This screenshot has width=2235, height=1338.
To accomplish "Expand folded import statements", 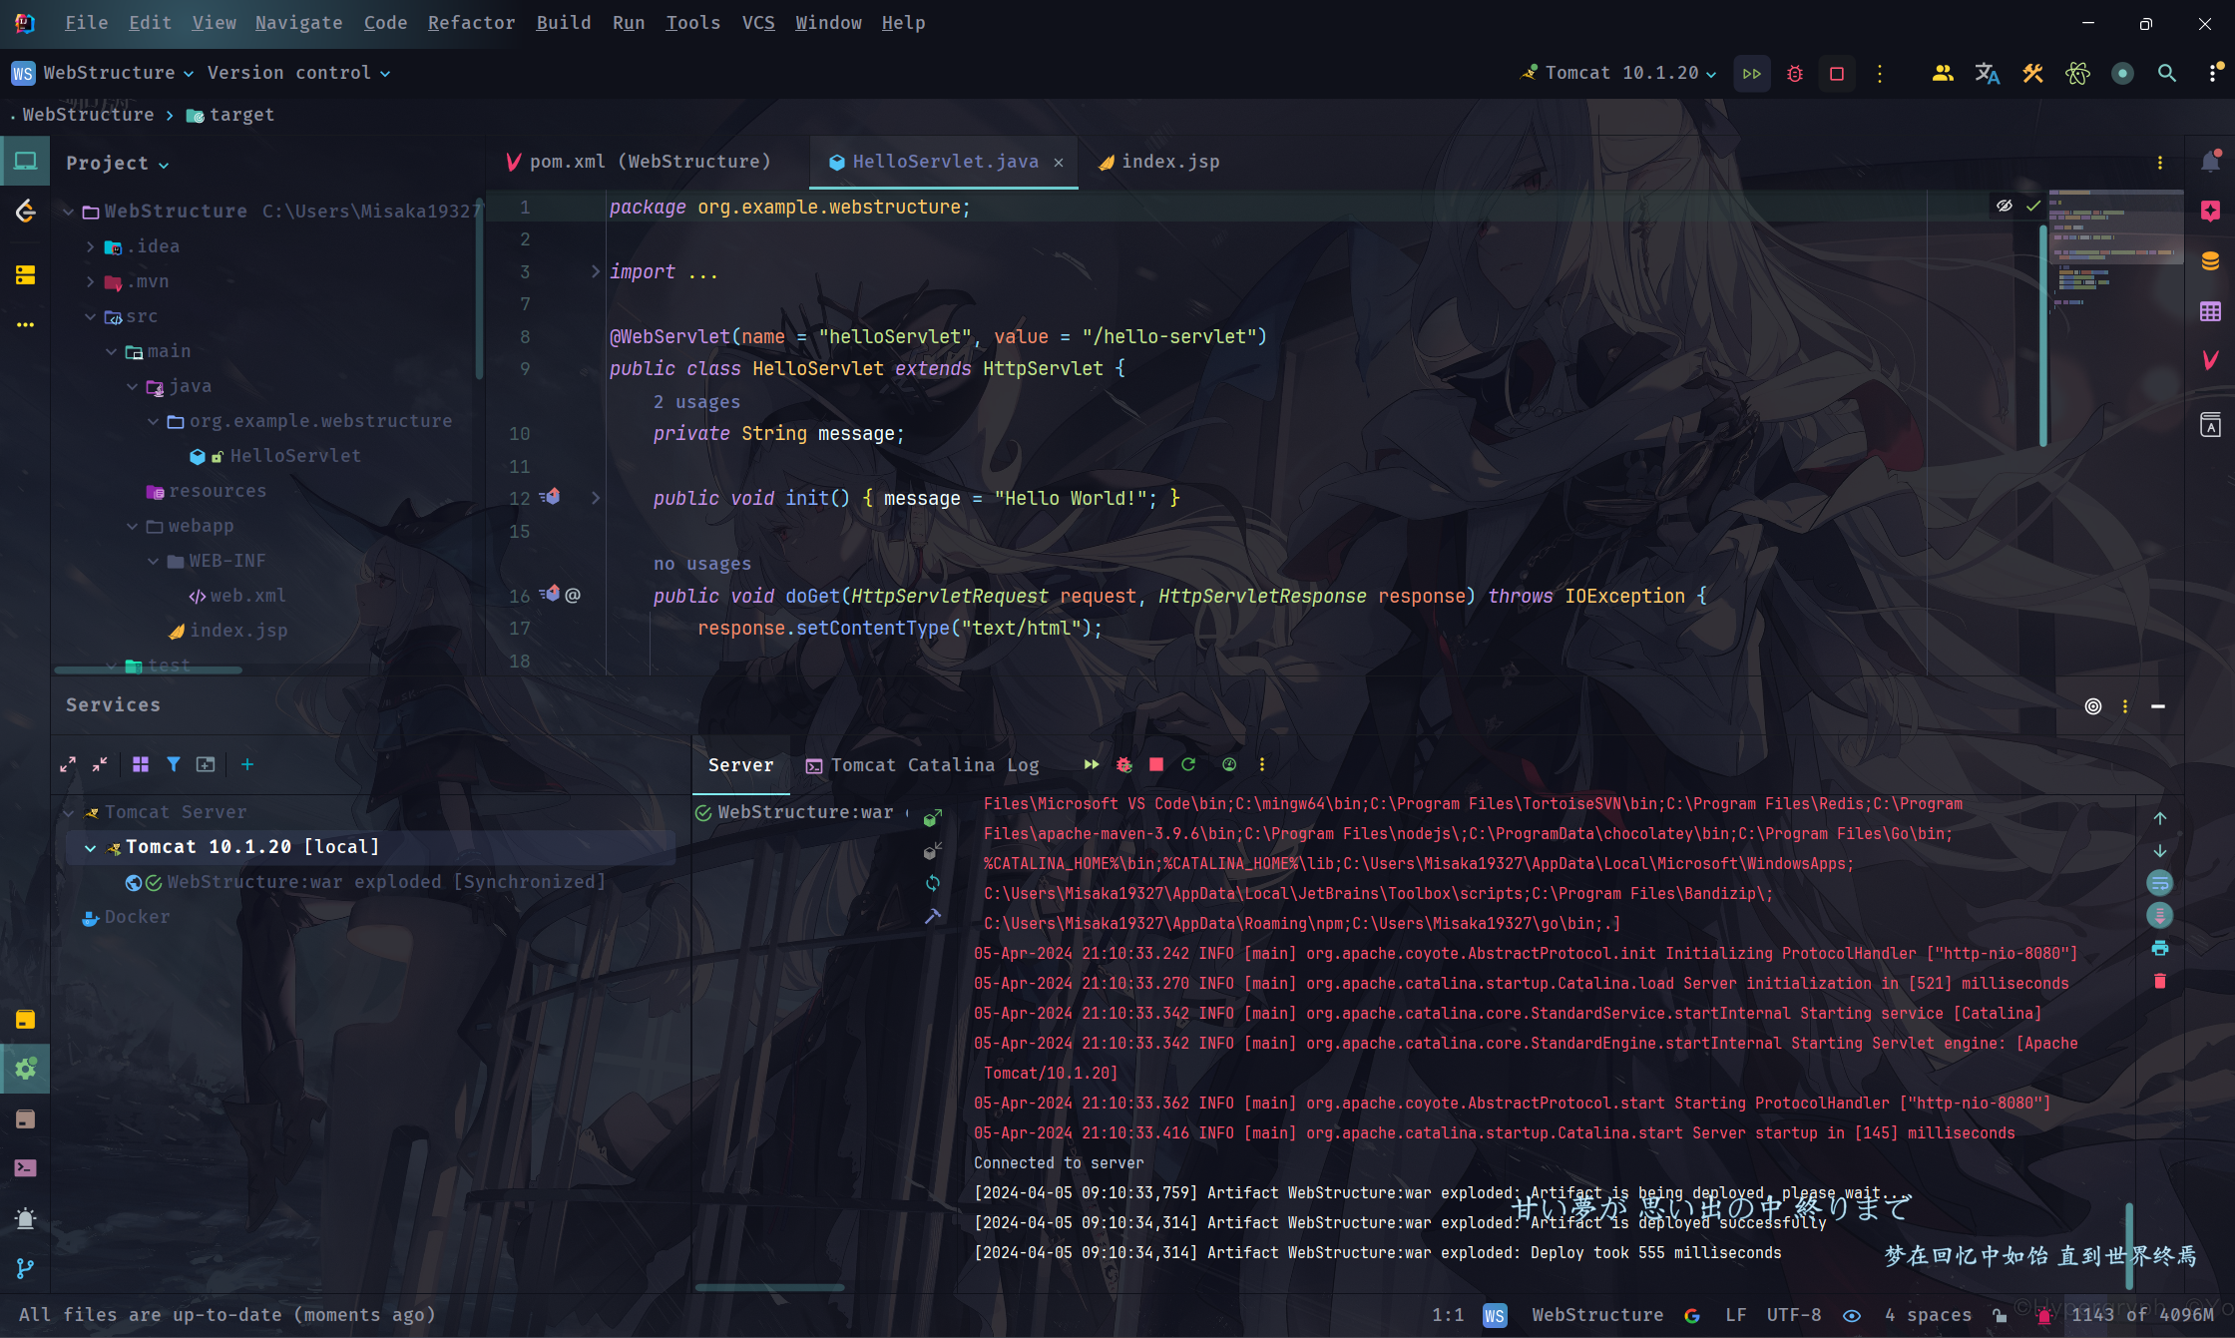I will point(596,271).
